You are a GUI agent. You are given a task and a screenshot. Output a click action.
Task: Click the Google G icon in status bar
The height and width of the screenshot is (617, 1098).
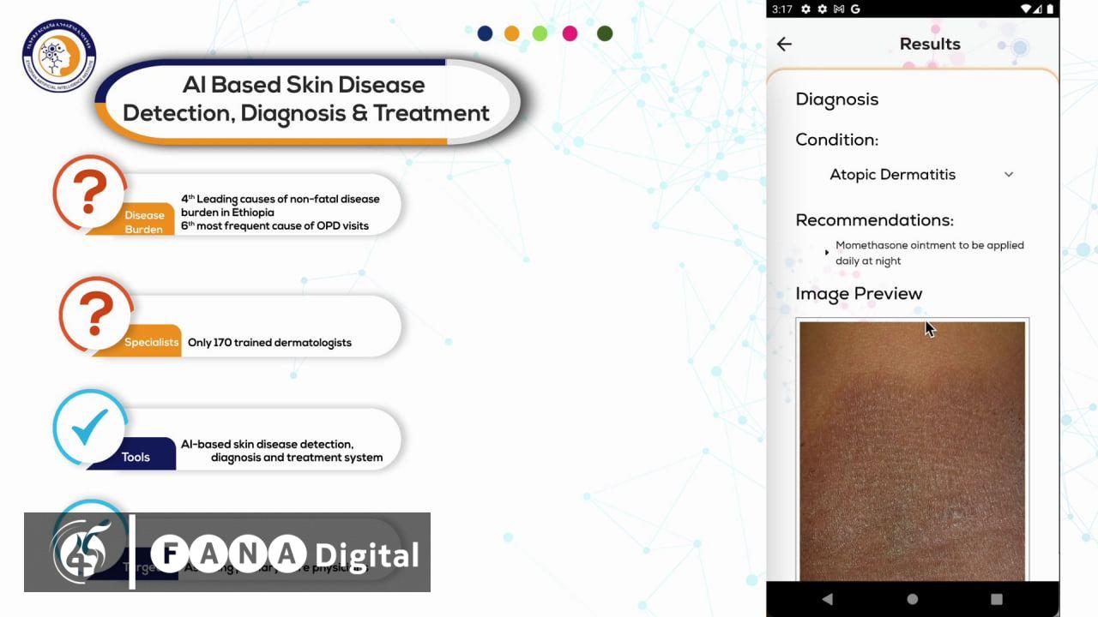point(855,9)
